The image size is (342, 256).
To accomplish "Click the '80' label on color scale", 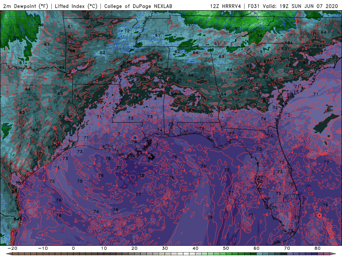I will pos(318,248).
